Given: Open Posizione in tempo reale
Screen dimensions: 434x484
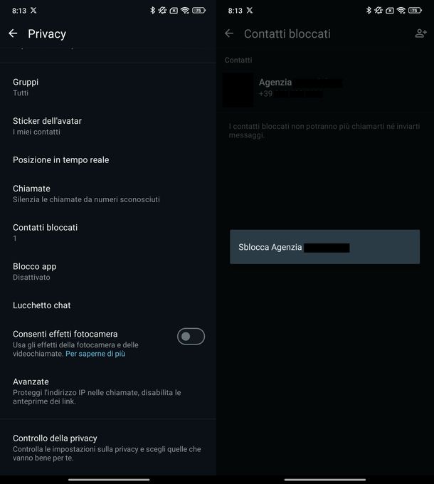Looking at the screenshot, I should (x=61, y=160).
